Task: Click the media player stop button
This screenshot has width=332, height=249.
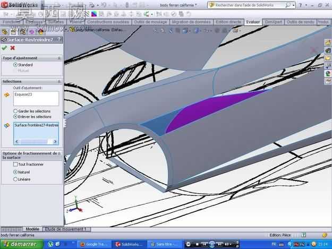Action: (197, 244)
